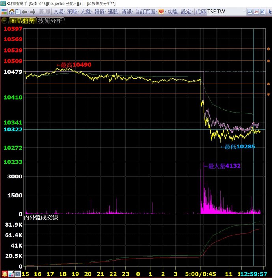272x278 pixels.
Task: Click the enter arrow icon after TSE.TW
Action: point(250,12)
